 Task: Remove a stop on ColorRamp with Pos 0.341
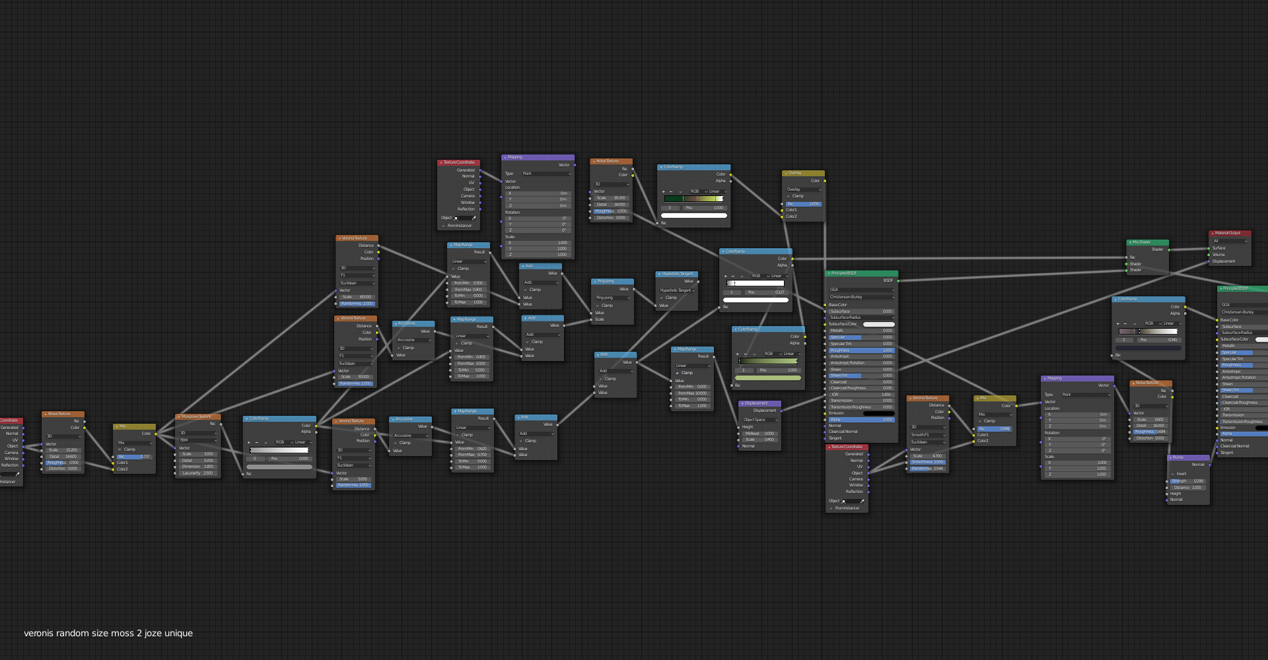point(1126,323)
